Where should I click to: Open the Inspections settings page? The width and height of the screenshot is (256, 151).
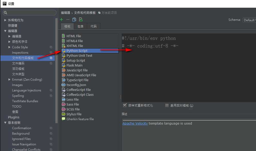(x=20, y=52)
